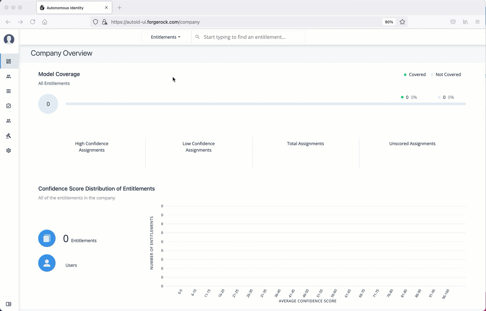Select the Autonomous Identity browser tab
This screenshot has height=311, width=486.
(x=71, y=8)
